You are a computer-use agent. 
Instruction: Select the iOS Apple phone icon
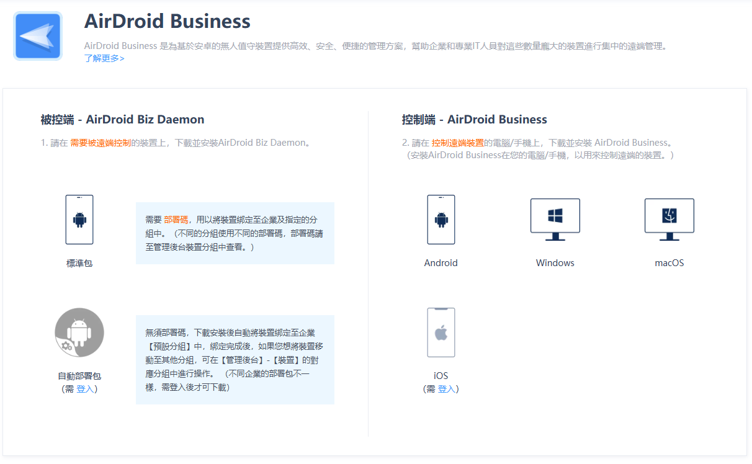click(441, 332)
